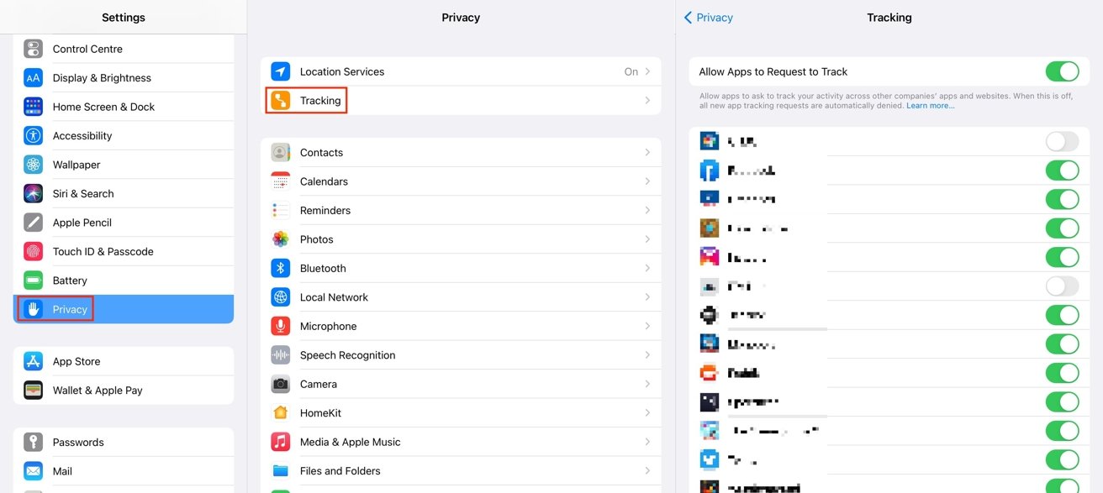This screenshot has width=1103, height=493.
Task: Select the Camera icon
Action: click(x=281, y=385)
